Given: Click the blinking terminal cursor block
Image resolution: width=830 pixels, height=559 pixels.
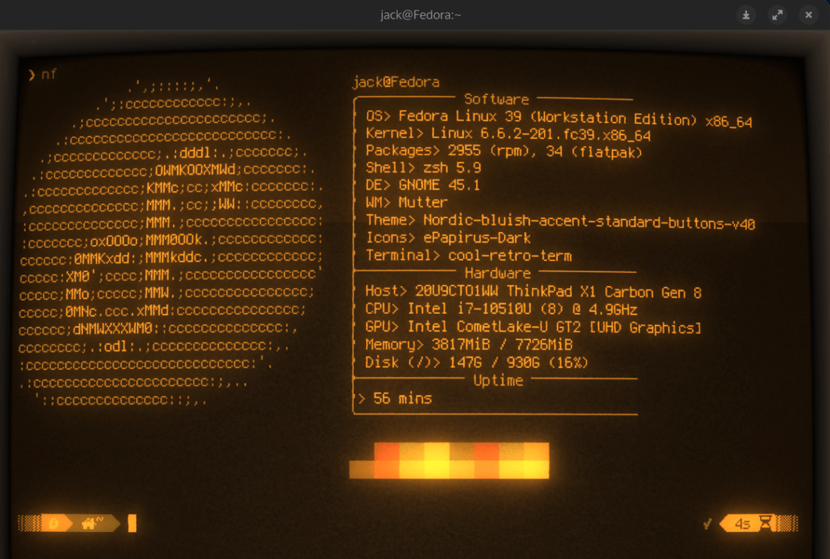Looking at the screenshot, I should tap(132, 523).
